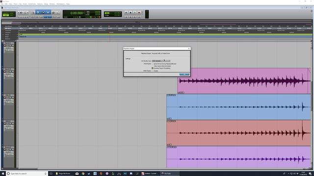Open the Window menu
This screenshot has width=314, height=176.
(52, 4)
